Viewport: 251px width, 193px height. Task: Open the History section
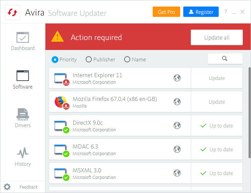point(23,157)
